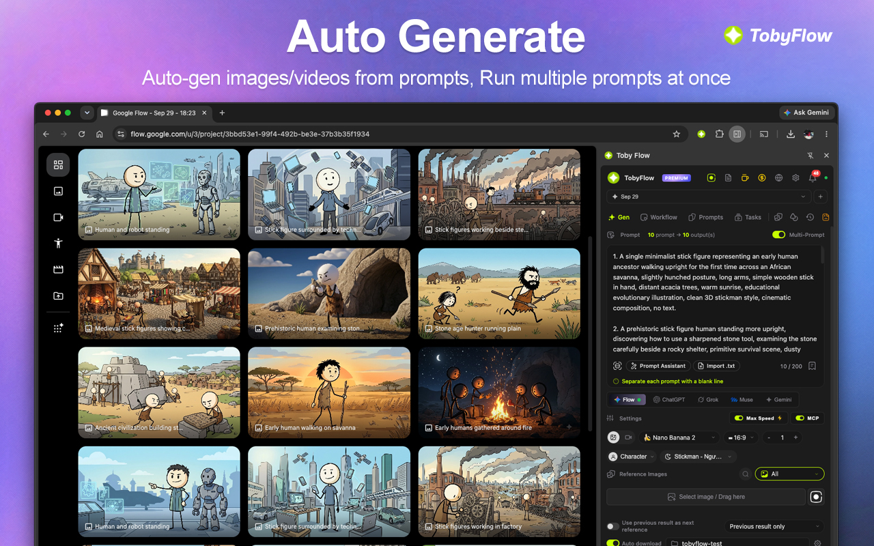The height and width of the screenshot is (546, 874).
Task: Open the All reference filter dropdown
Action: (789, 474)
